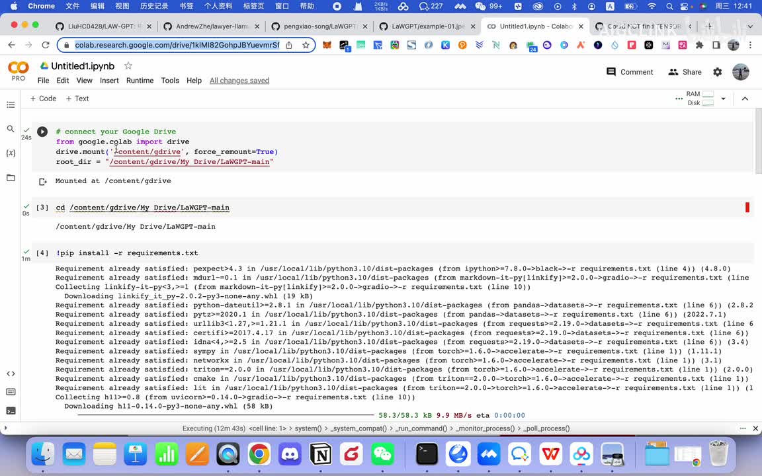Open WeChat from the Dock
Image resolution: width=762 pixels, height=476 pixels.
coord(382,454)
